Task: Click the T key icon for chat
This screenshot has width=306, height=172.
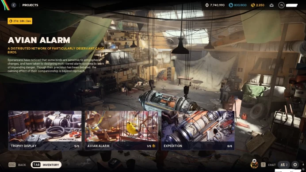Action: tap(263, 165)
